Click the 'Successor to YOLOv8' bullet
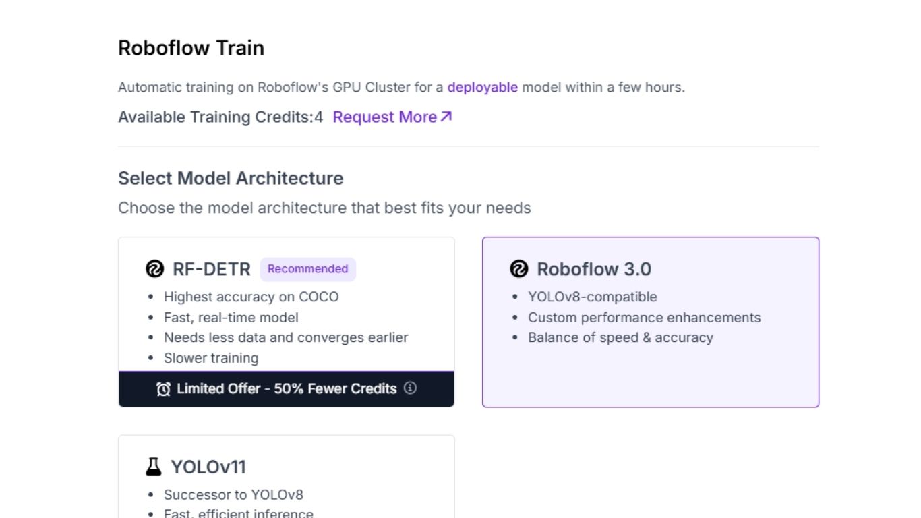The height and width of the screenshot is (518, 921). pos(233,494)
